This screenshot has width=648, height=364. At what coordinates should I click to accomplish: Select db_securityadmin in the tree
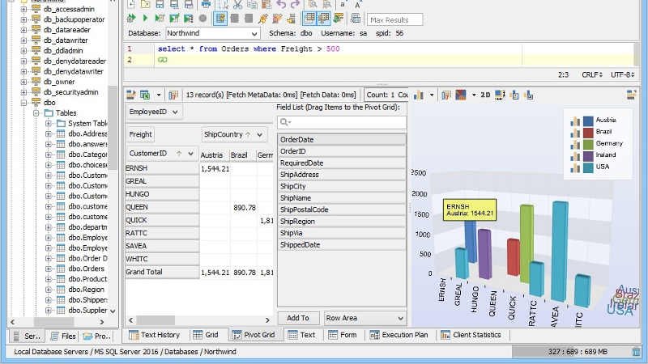point(70,92)
